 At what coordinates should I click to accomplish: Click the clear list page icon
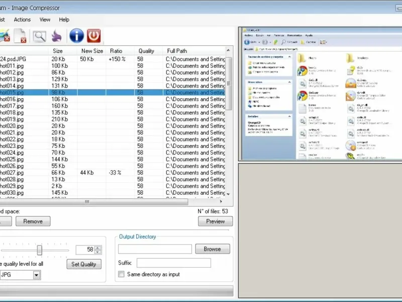click(x=21, y=36)
